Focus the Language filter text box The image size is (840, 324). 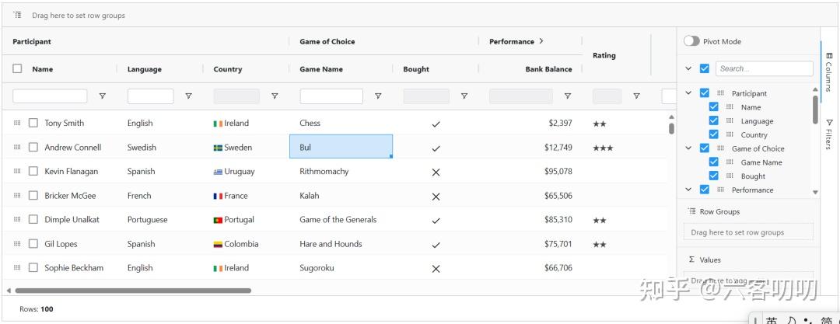click(151, 96)
